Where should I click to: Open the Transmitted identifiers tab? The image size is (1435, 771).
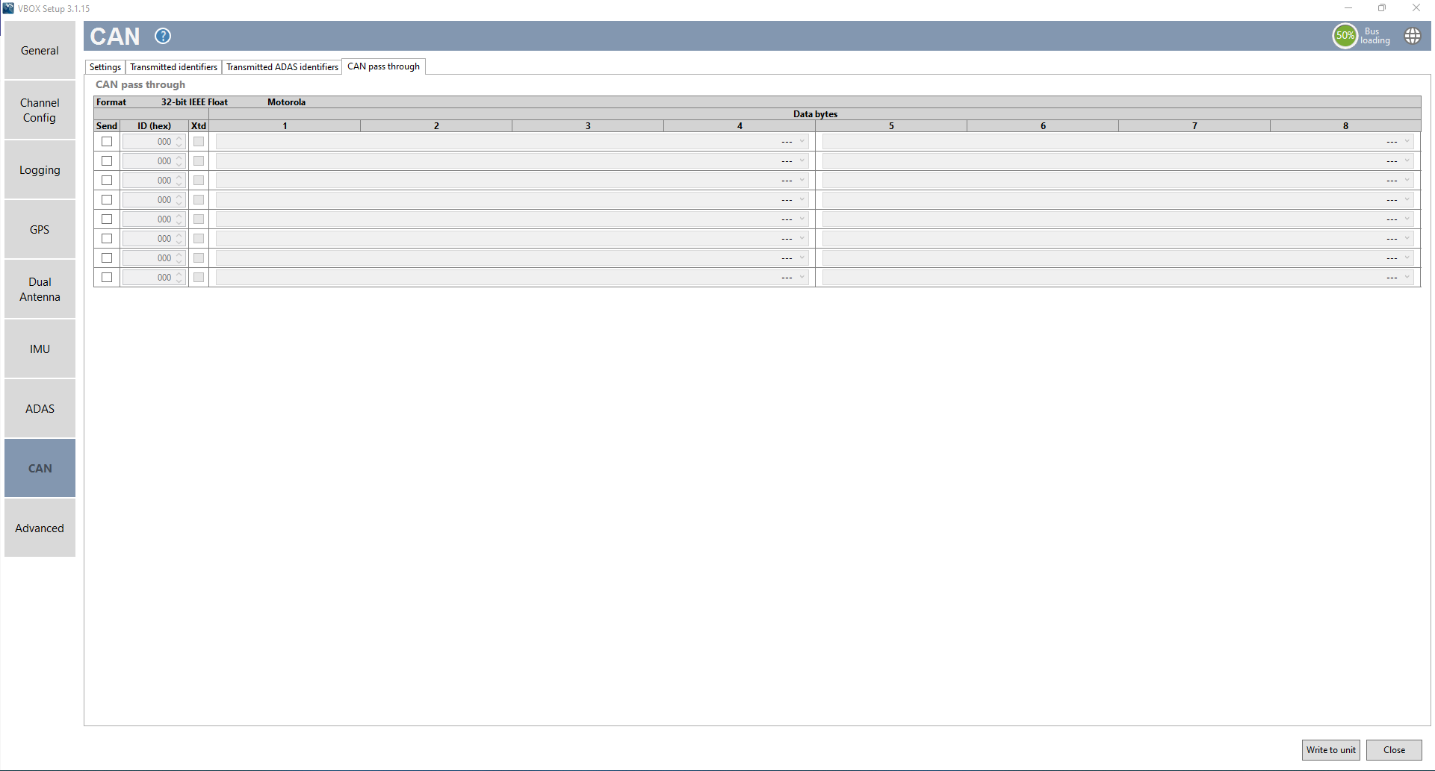tap(173, 66)
